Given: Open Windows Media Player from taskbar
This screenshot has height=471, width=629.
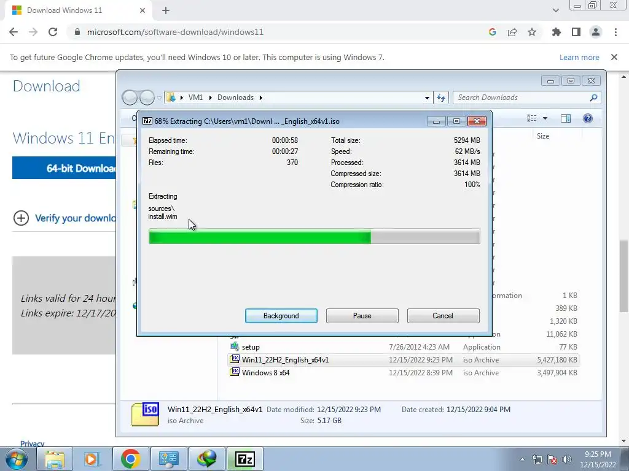Looking at the screenshot, I should point(92,459).
